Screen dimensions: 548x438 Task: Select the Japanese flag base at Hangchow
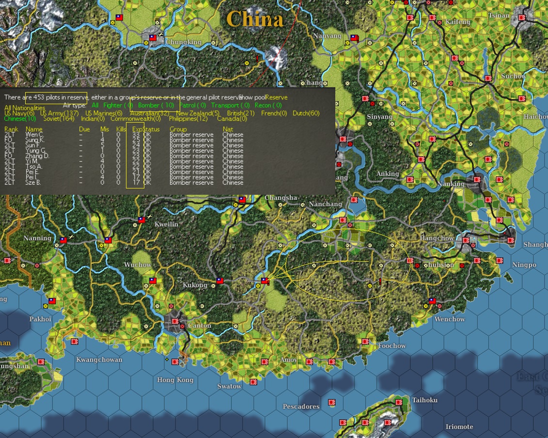[466, 240]
